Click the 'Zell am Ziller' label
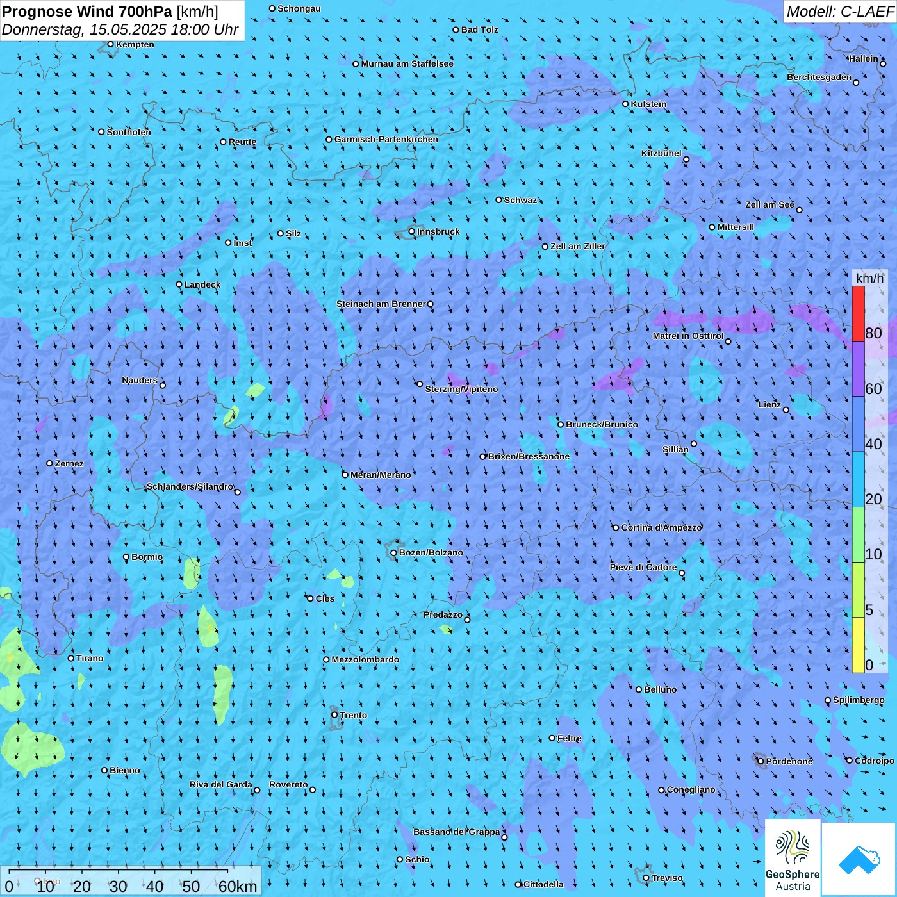Viewport: 897px width, 897px height. click(x=578, y=246)
